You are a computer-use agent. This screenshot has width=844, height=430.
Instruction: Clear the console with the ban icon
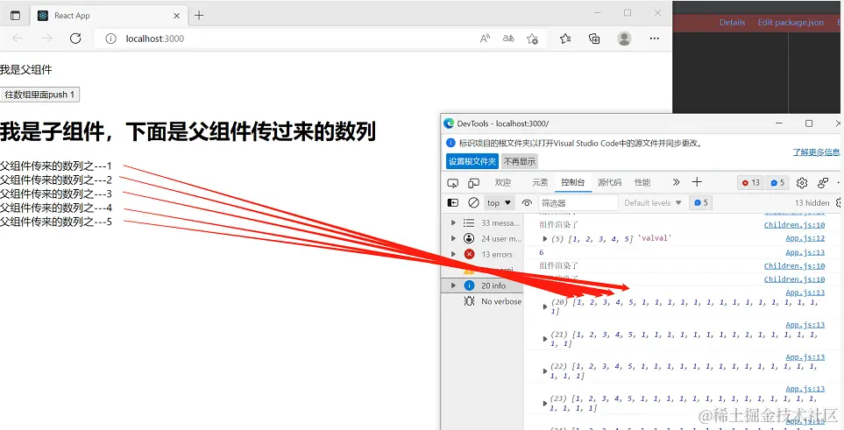[x=473, y=203]
